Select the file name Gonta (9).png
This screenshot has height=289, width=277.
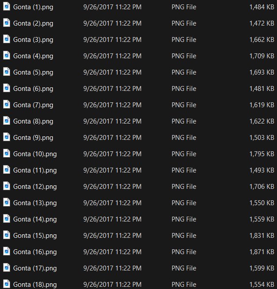click(x=33, y=138)
